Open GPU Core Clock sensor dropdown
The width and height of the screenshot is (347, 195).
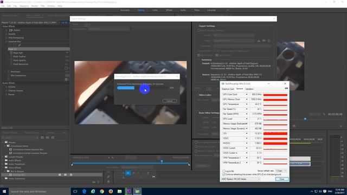(247, 95)
